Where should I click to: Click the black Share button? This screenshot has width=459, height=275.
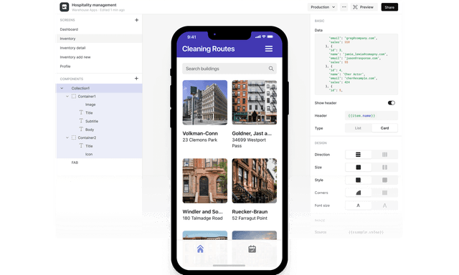pyautogui.click(x=389, y=7)
